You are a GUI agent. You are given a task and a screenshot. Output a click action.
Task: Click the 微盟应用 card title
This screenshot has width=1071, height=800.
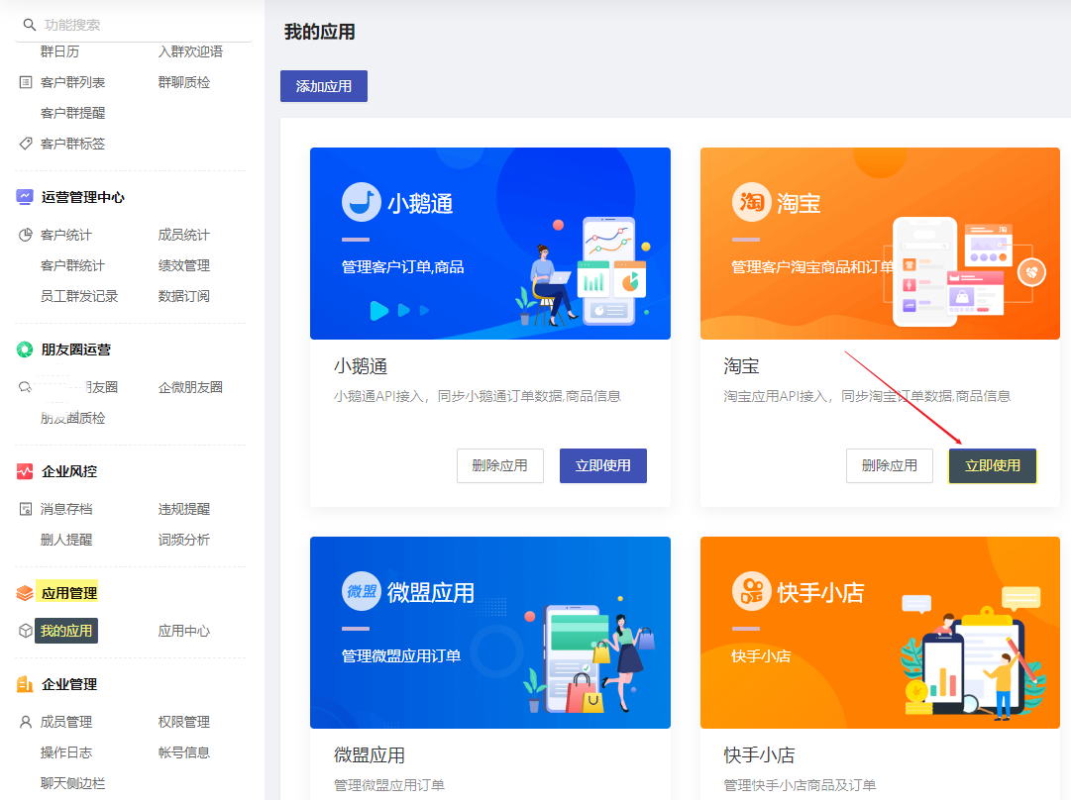coord(370,754)
